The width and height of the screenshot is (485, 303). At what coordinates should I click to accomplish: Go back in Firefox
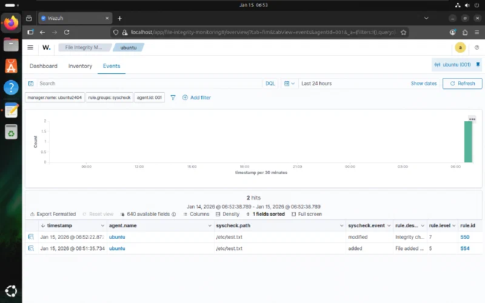point(42,32)
